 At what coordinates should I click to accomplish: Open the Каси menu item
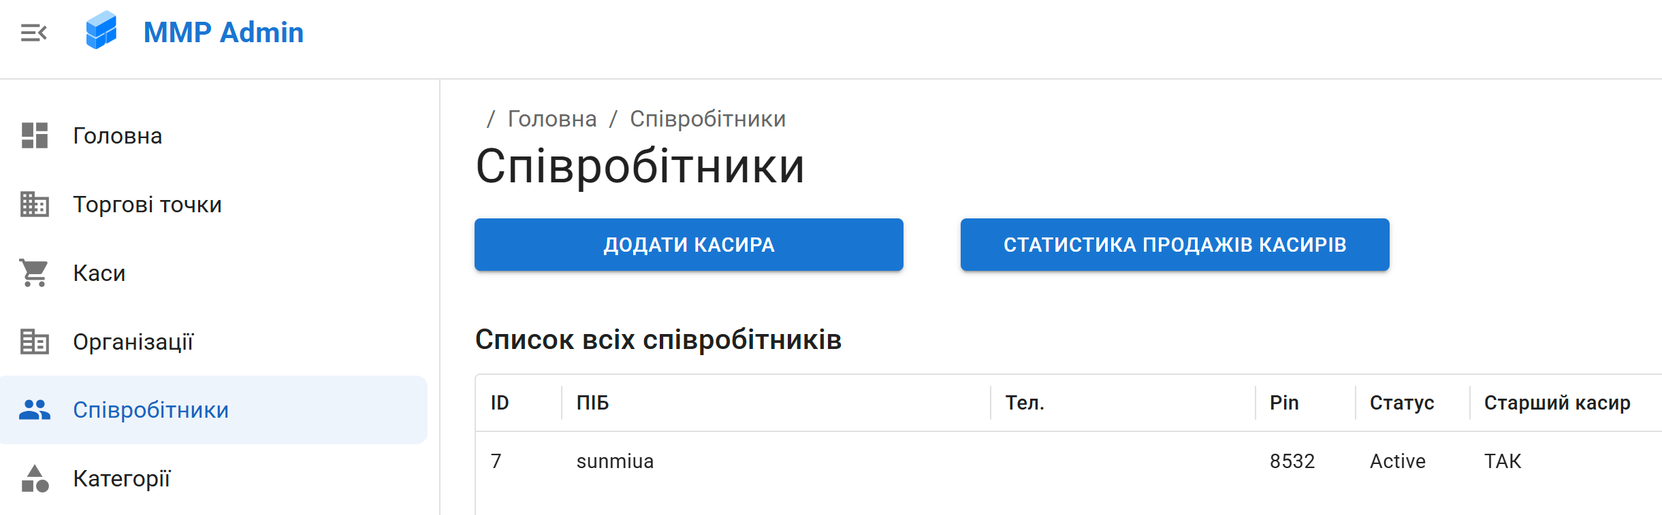tap(99, 273)
